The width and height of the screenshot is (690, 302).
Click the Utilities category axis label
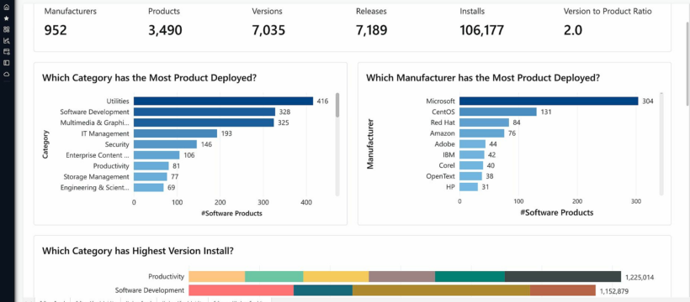pos(118,101)
